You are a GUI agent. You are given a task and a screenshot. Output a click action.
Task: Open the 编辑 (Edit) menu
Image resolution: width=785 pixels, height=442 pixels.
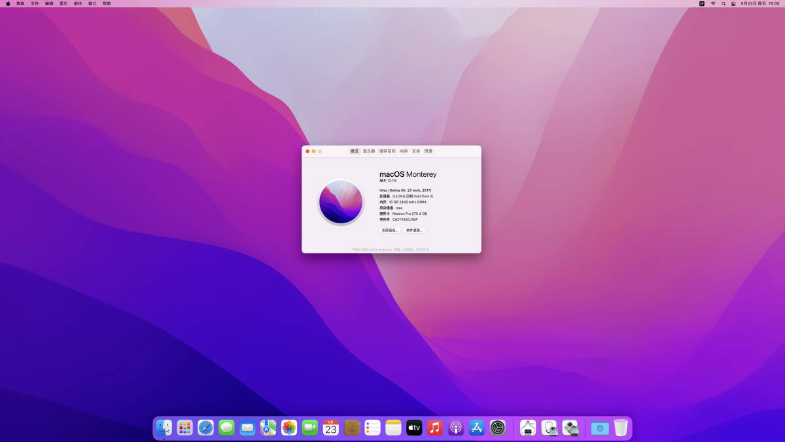coord(49,3)
